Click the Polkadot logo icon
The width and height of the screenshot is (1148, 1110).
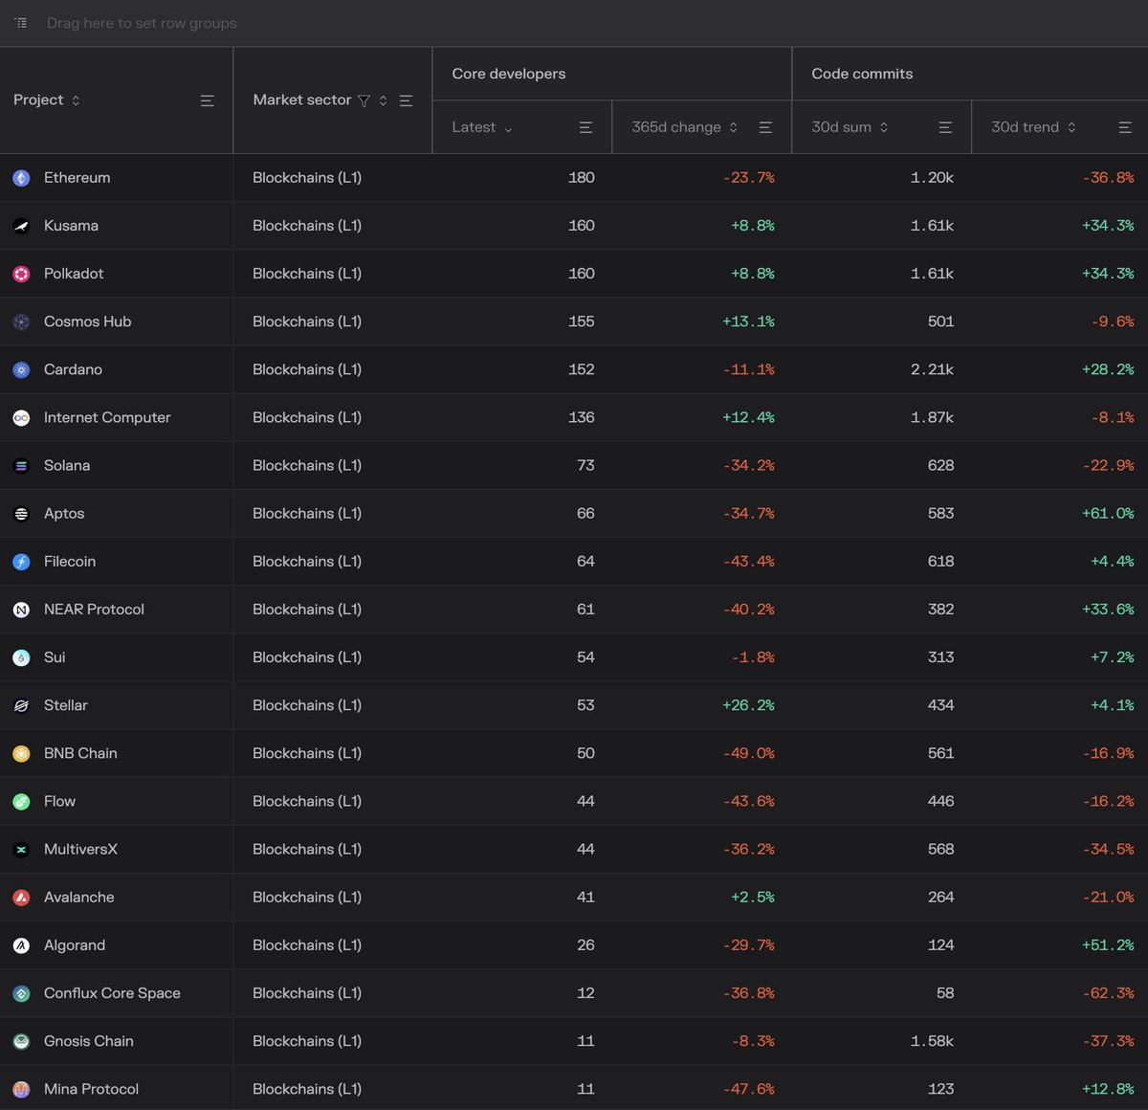coord(21,274)
